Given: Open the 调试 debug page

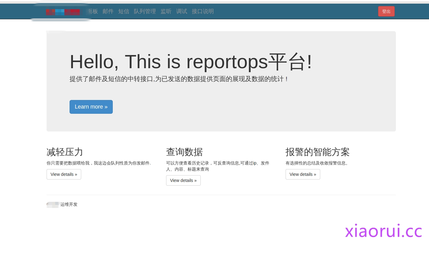Looking at the screenshot, I should point(182,11).
